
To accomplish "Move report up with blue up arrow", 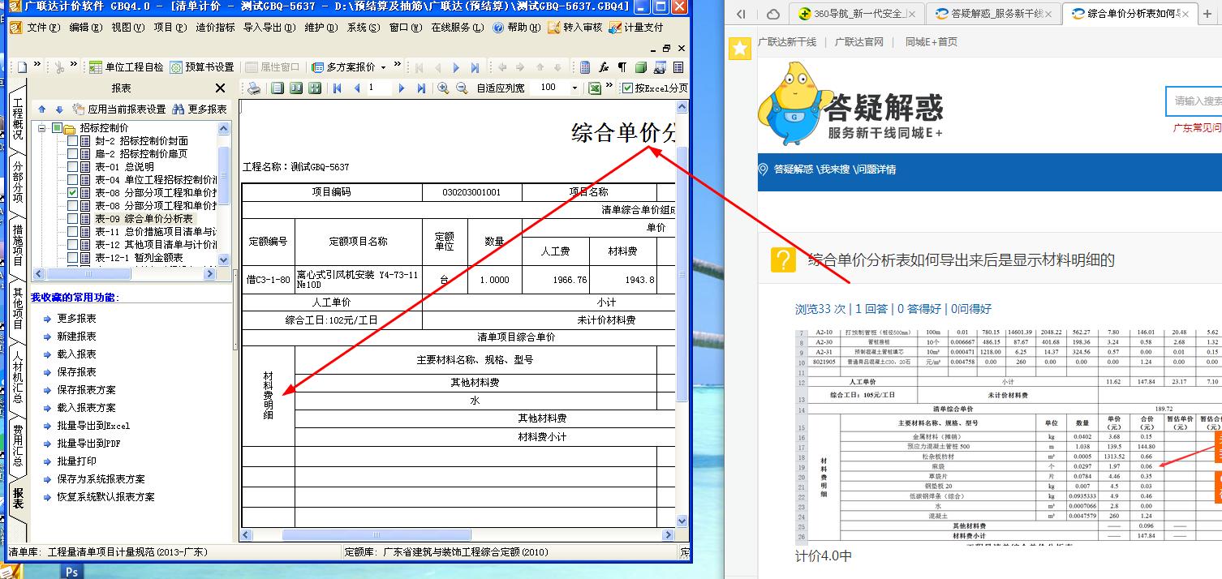I will [42, 109].
